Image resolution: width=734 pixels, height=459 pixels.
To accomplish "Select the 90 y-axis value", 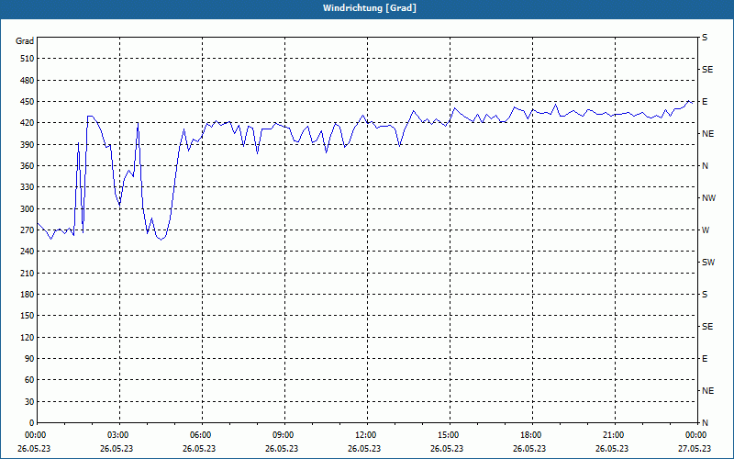I will coord(29,359).
